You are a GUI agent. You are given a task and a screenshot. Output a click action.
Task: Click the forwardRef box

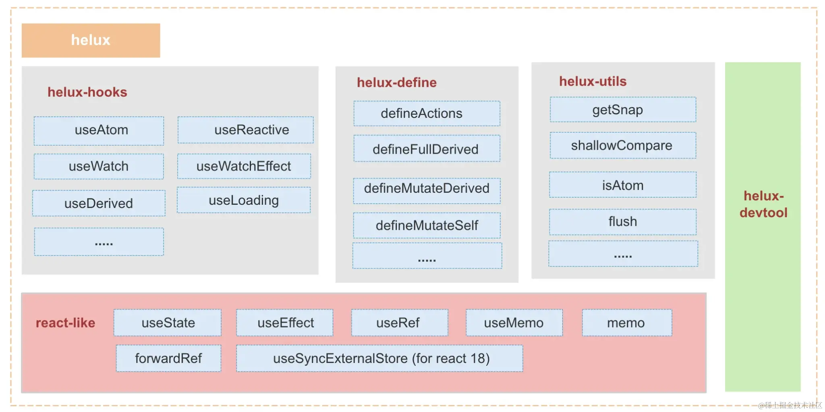[x=168, y=358]
